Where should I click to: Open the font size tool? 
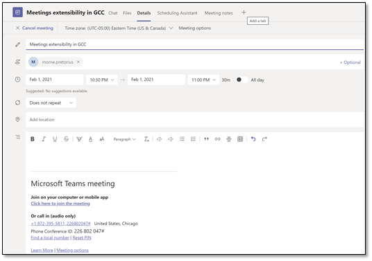(102, 139)
